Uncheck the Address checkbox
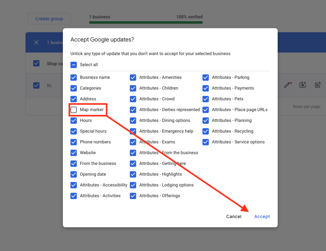This screenshot has height=251, width=326. point(74,99)
